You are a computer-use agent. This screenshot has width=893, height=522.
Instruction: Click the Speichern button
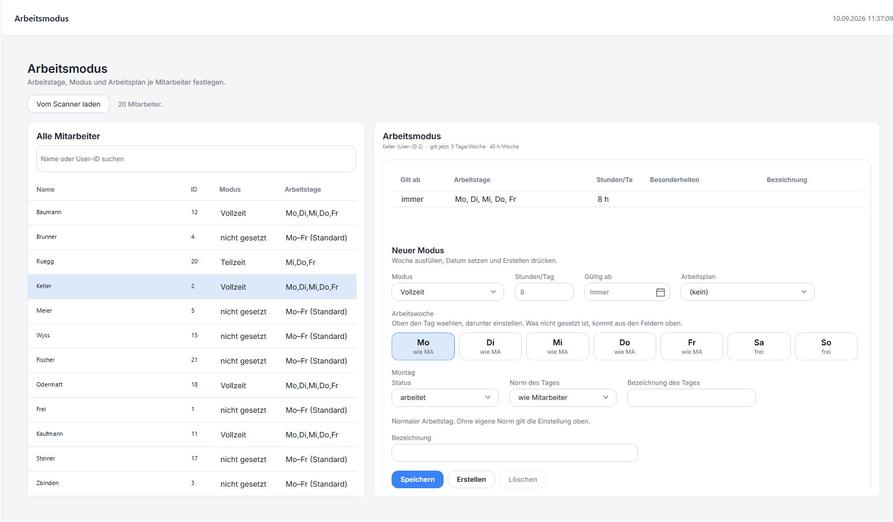(417, 480)
